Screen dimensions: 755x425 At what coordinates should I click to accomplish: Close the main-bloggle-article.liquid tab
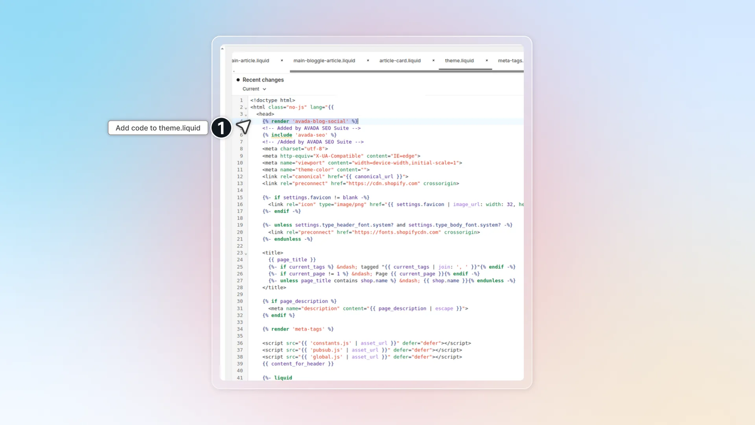[368, 61]
